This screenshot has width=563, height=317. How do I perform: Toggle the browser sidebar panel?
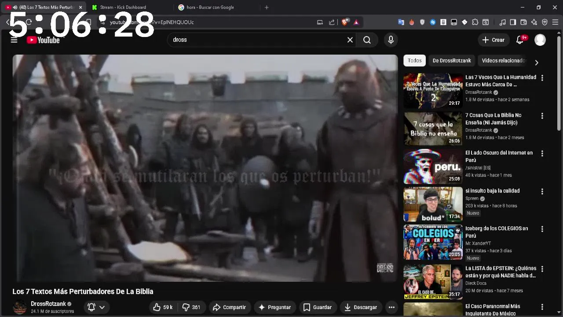(x=513, y=22)
